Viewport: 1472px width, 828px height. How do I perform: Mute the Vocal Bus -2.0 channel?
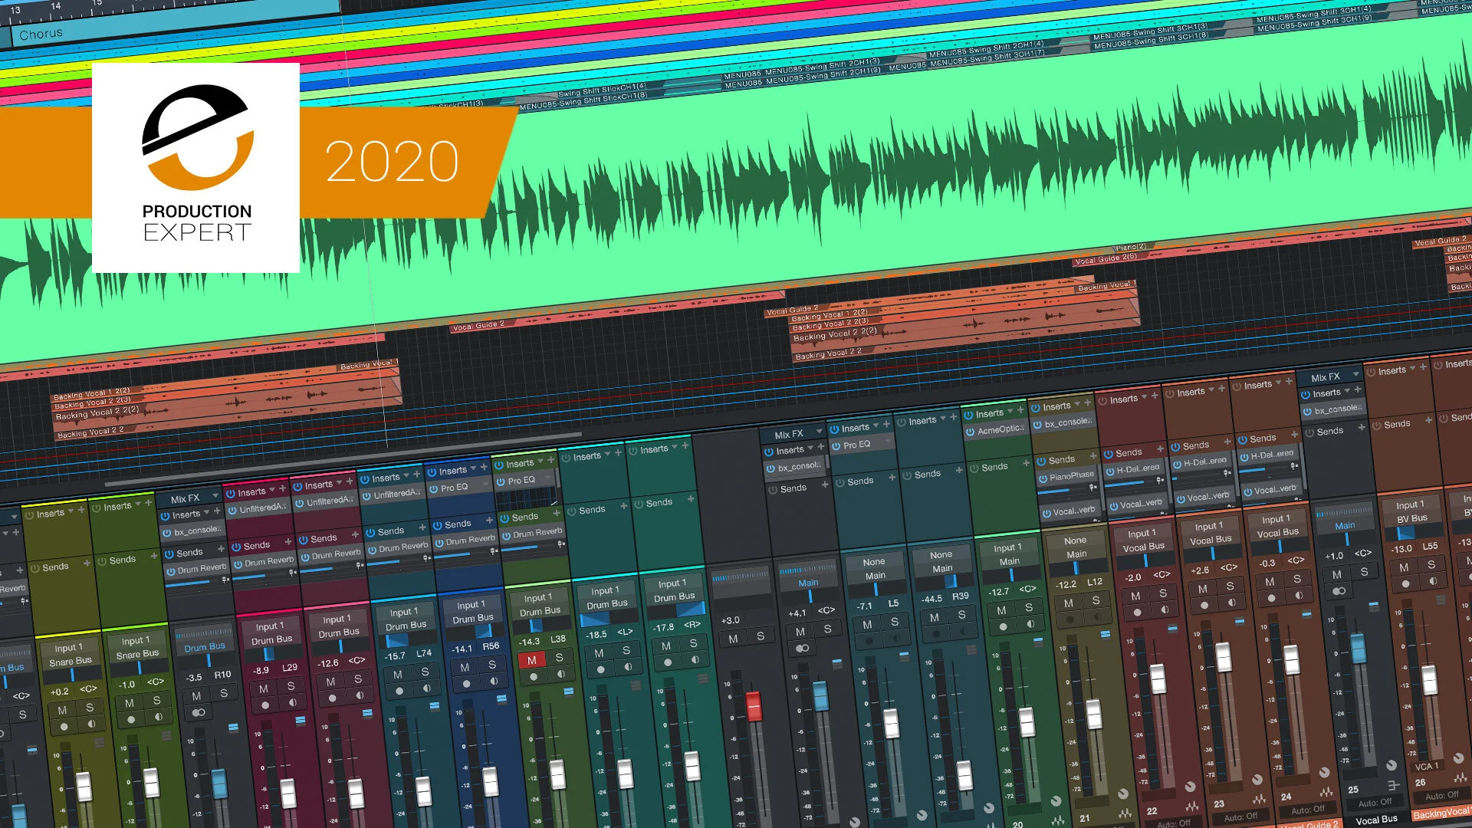[x=1135, y=596]
